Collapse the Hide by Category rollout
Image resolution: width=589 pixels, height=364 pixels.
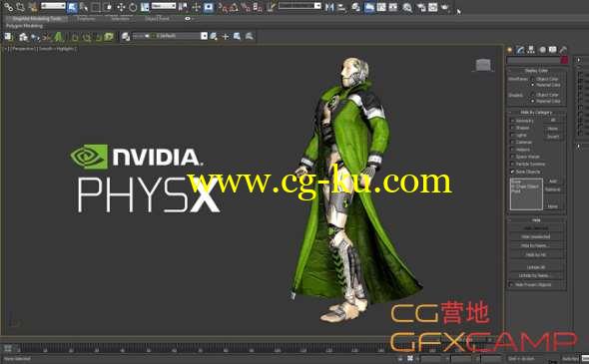tap(536, 113)
